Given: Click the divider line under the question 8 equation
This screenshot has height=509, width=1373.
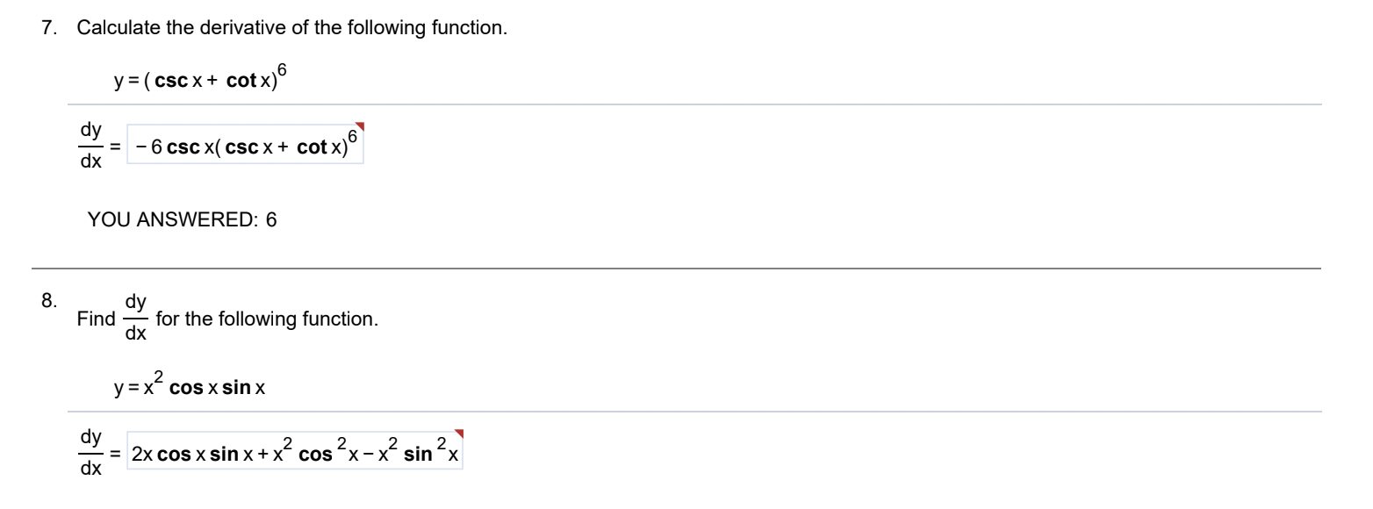Looking at the screenshot, I should click(685, 409).
